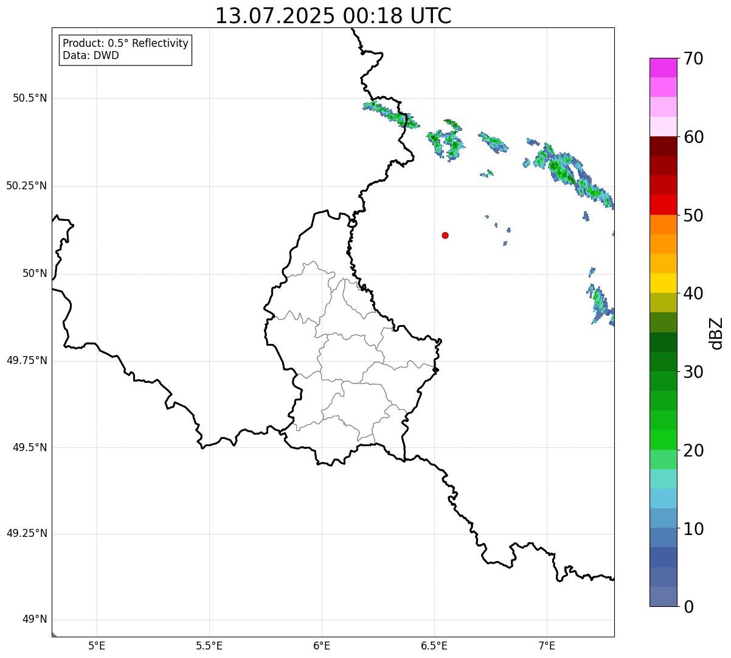
Task: Click the 6.5°E longitude label
Action: [434, 646]
